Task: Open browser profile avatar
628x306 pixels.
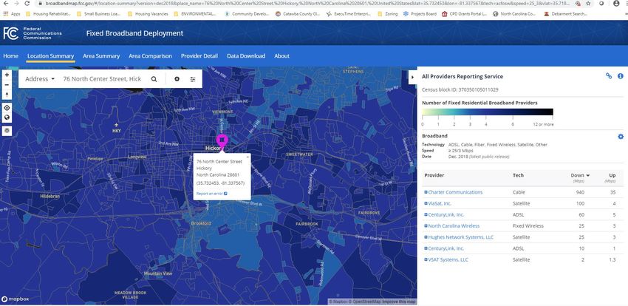Action: click(616, 3)
